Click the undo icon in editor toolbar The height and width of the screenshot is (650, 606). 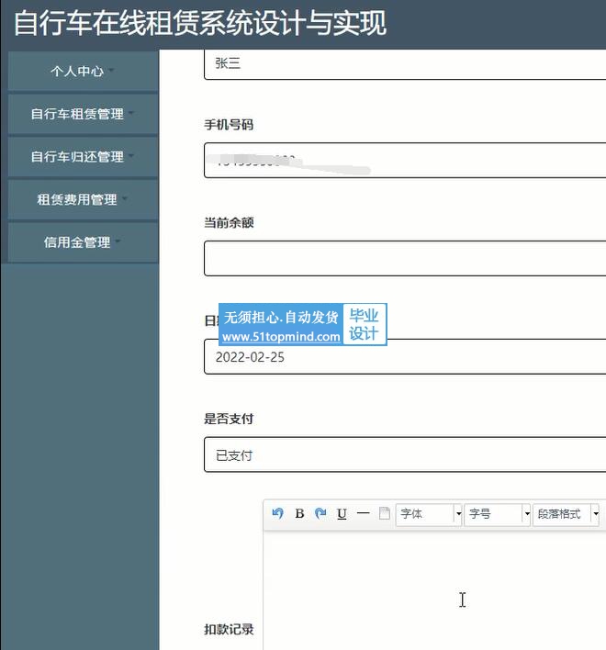(277, 513)
